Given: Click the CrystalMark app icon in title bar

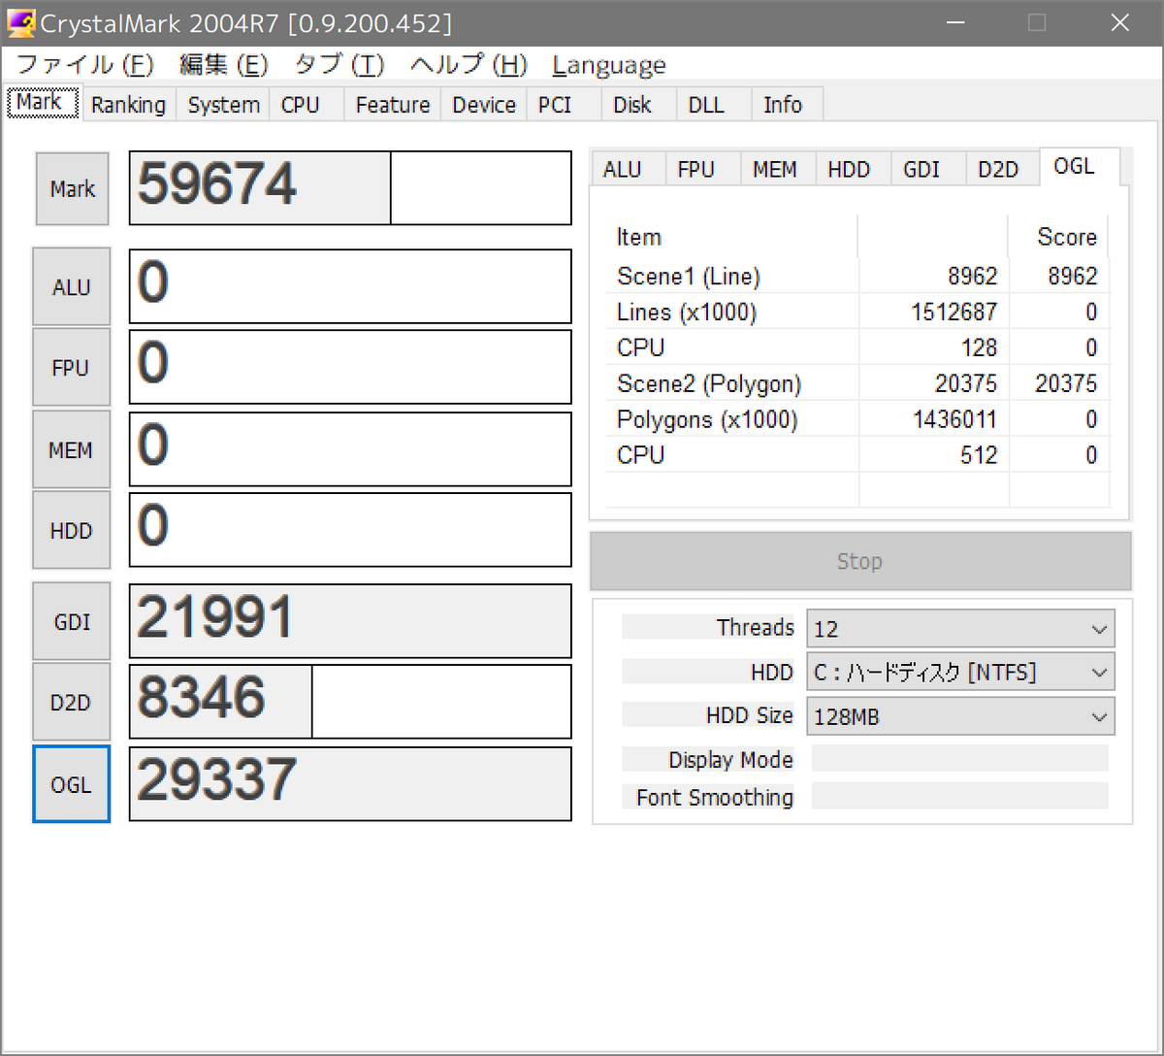Looking at the screenshot, I should (21, 22).
